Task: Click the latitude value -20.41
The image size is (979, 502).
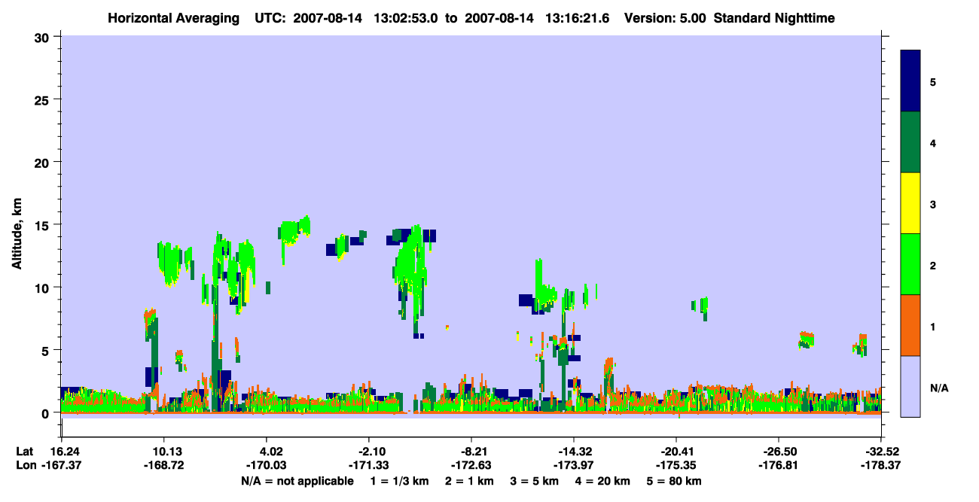Action: coord(676,452)
